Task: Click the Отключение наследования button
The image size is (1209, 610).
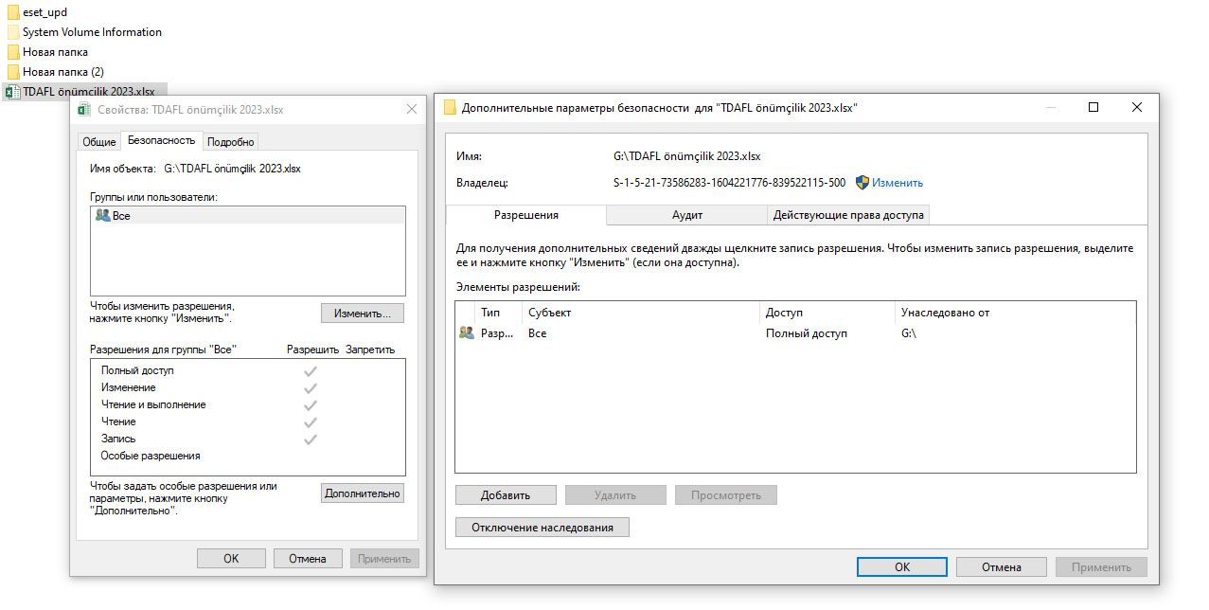Action: click(542, 528)
